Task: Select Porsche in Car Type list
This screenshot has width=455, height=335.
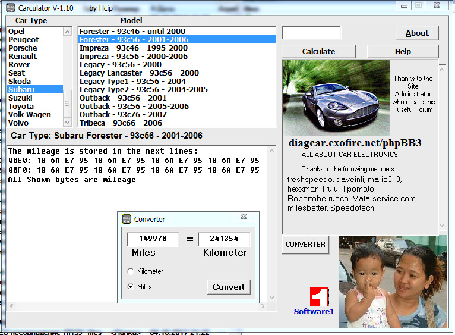Action: (x=35, y=48)
